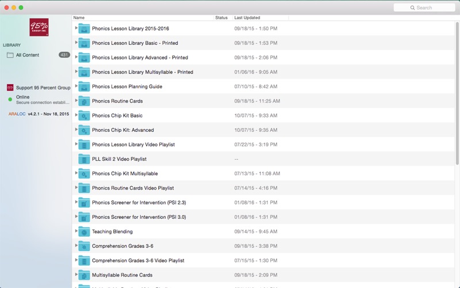The image size is (460, 288).
Task: Click the vertical scrollbar thumb
Action: point(457,93)
